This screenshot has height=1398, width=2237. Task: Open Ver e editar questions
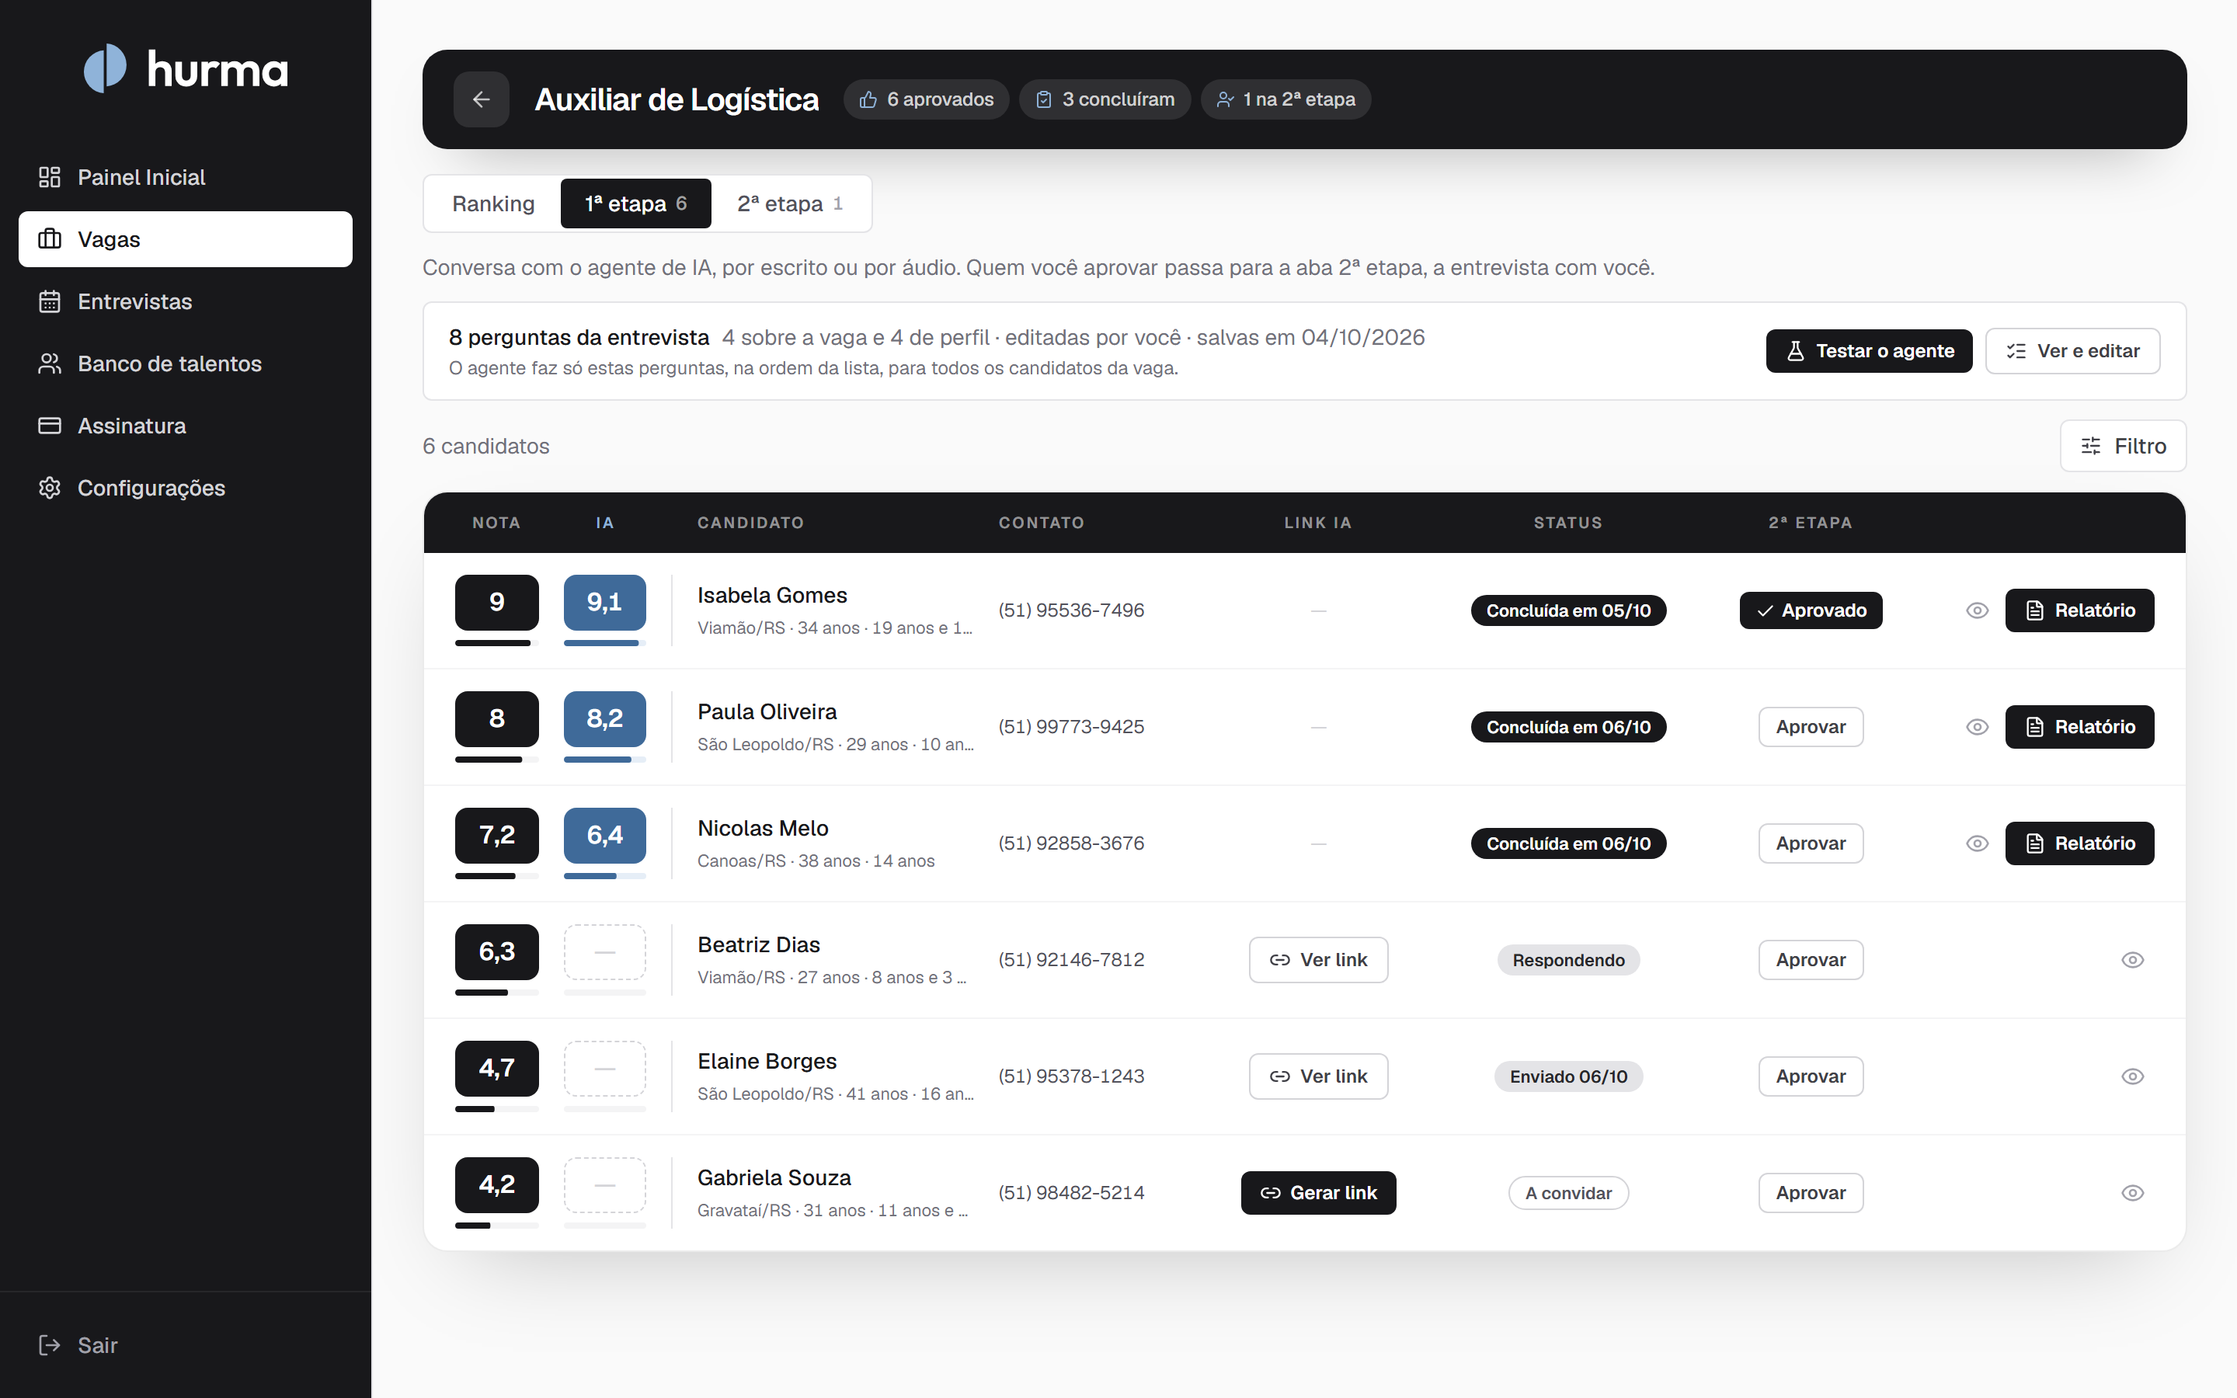pos(2072,350)
